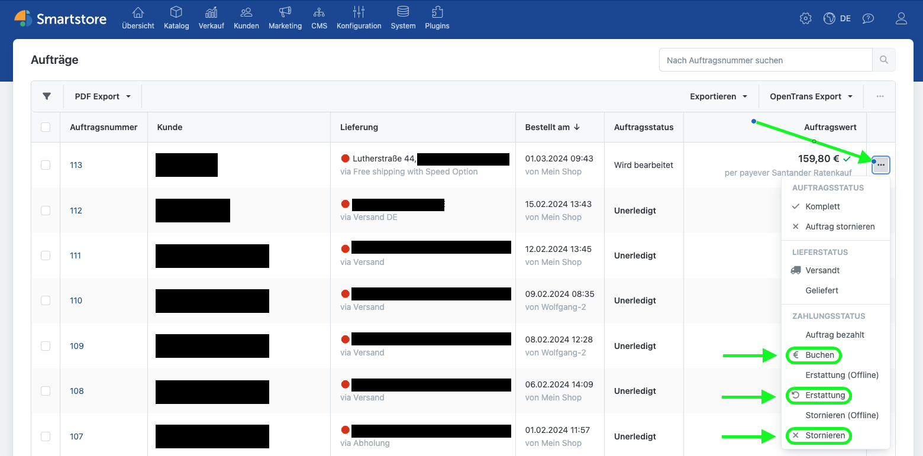The height and width of the screenshot is (456, 923).
Task: Choose the last Stornieren entry
Action: click(835, 435)
